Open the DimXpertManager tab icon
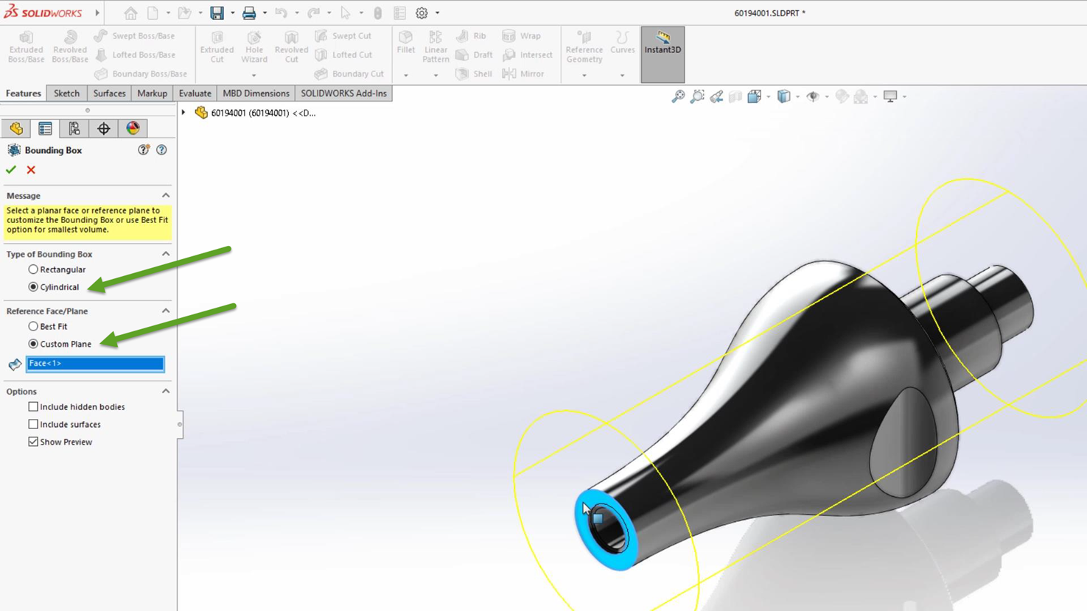This screenshot has height=611, width=1087. click(103, 128)
